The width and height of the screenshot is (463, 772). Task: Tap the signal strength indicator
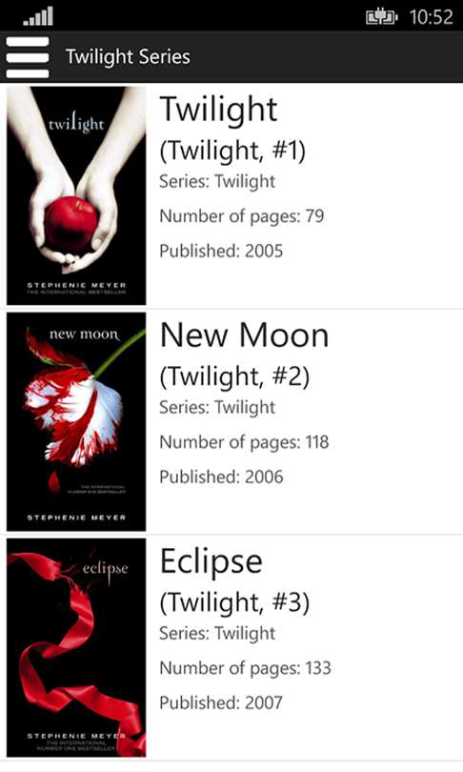point(38,16)
